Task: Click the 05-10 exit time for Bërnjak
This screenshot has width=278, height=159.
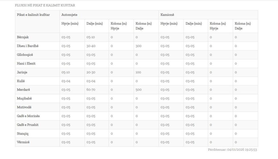Action: point(91,37)
